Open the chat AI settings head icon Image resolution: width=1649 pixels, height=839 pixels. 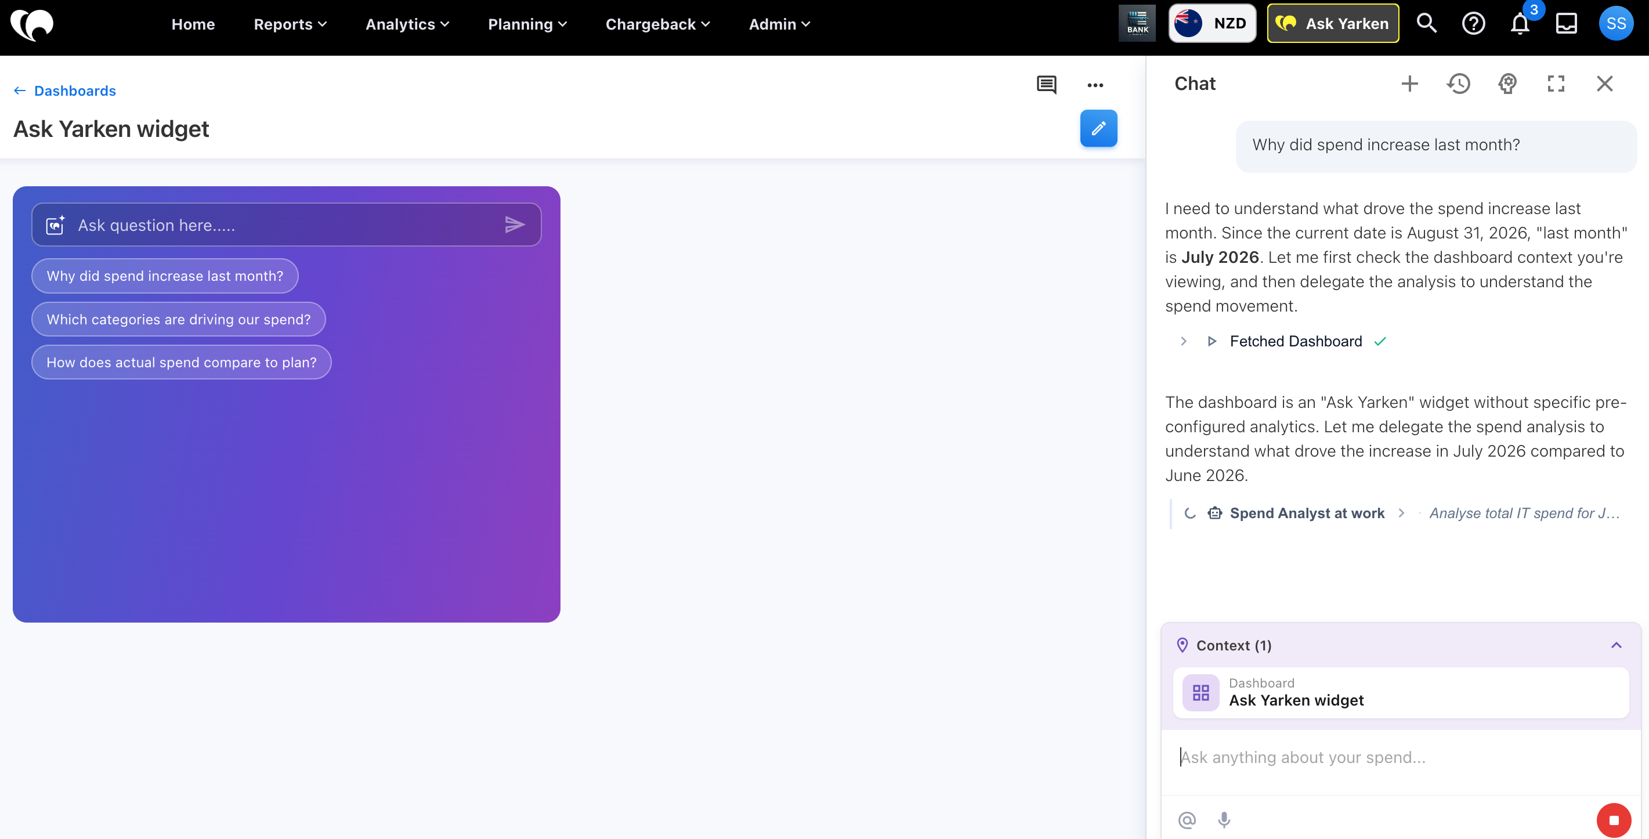pos(1507,84)
